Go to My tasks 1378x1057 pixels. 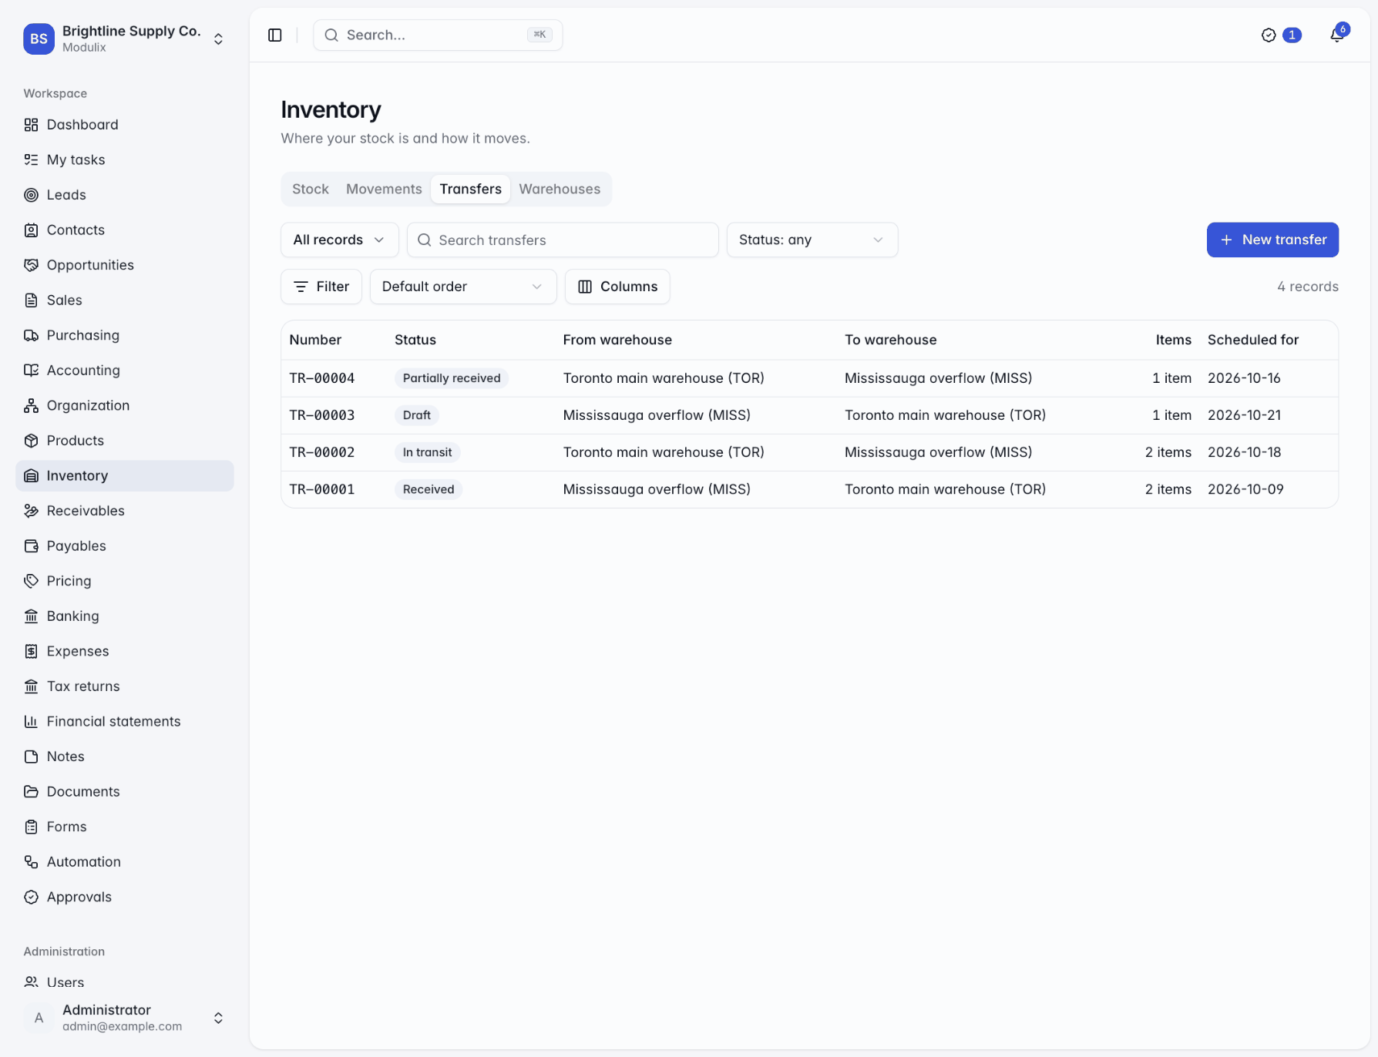(x=125, y=159)
